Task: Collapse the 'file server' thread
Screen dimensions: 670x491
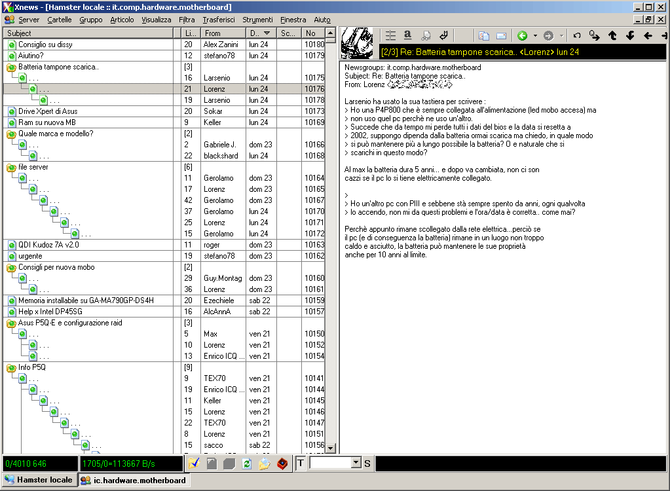Action: [12, 168]
